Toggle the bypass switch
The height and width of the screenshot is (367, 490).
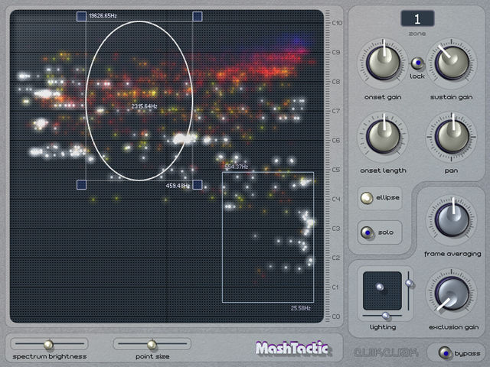(445, 353)
